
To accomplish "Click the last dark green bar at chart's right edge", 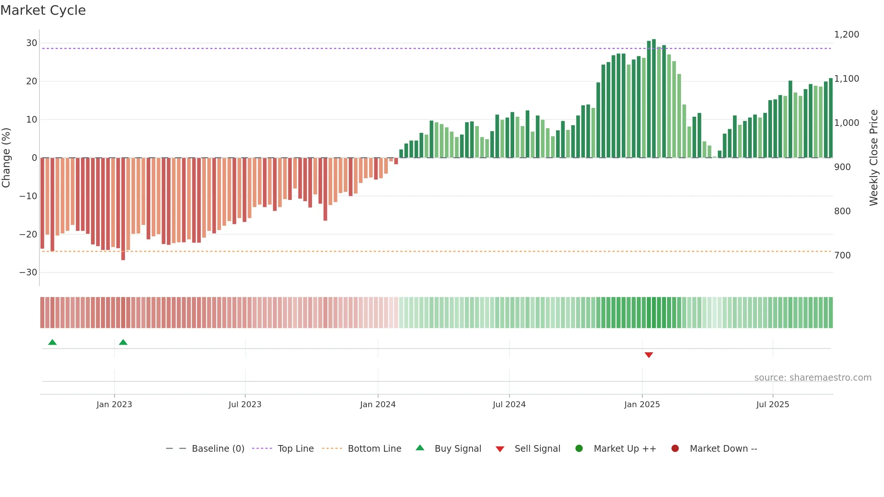I will [831, 118].
